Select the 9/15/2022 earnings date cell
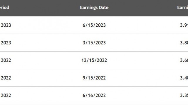 tap(94, 78)
